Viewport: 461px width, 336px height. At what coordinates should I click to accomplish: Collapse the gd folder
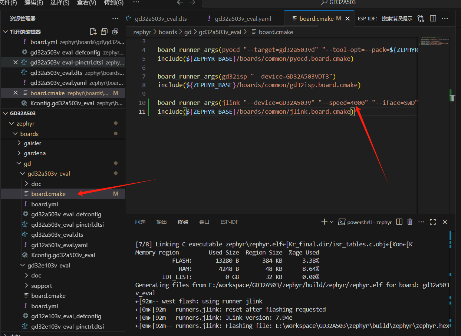coord(19,163)
